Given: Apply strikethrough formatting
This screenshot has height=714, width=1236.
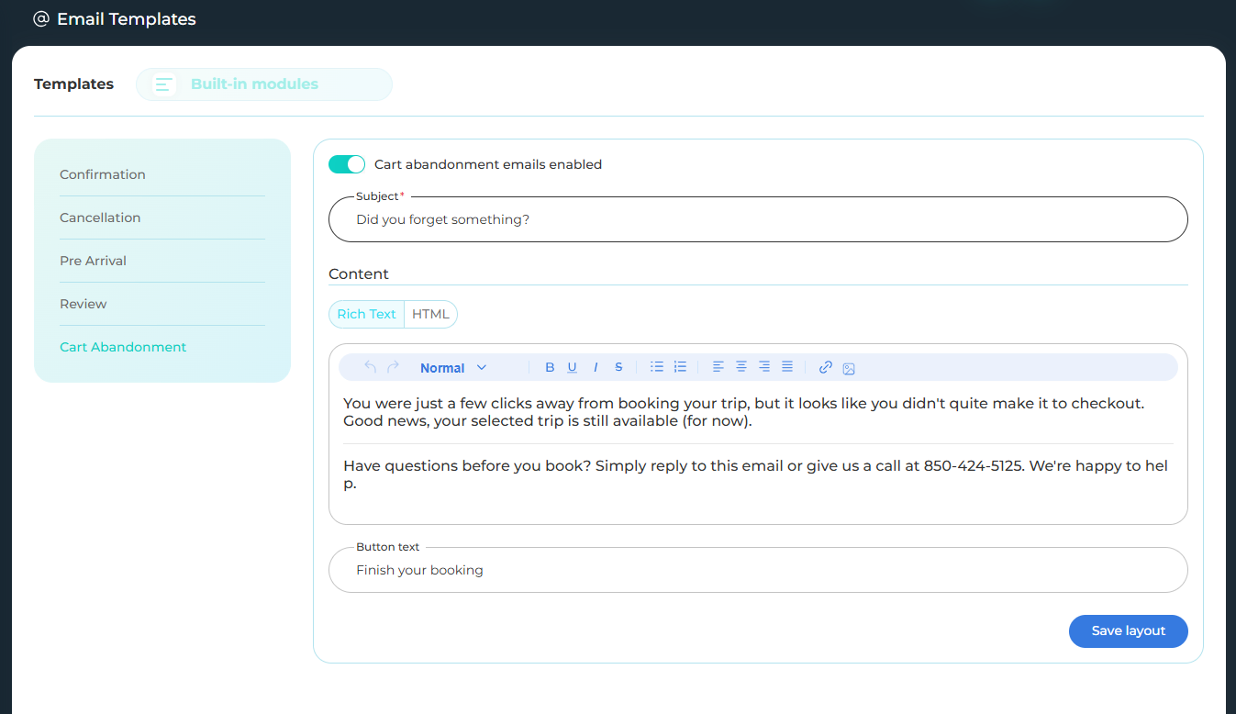Looking at the screenshot, I should [618, 367].
